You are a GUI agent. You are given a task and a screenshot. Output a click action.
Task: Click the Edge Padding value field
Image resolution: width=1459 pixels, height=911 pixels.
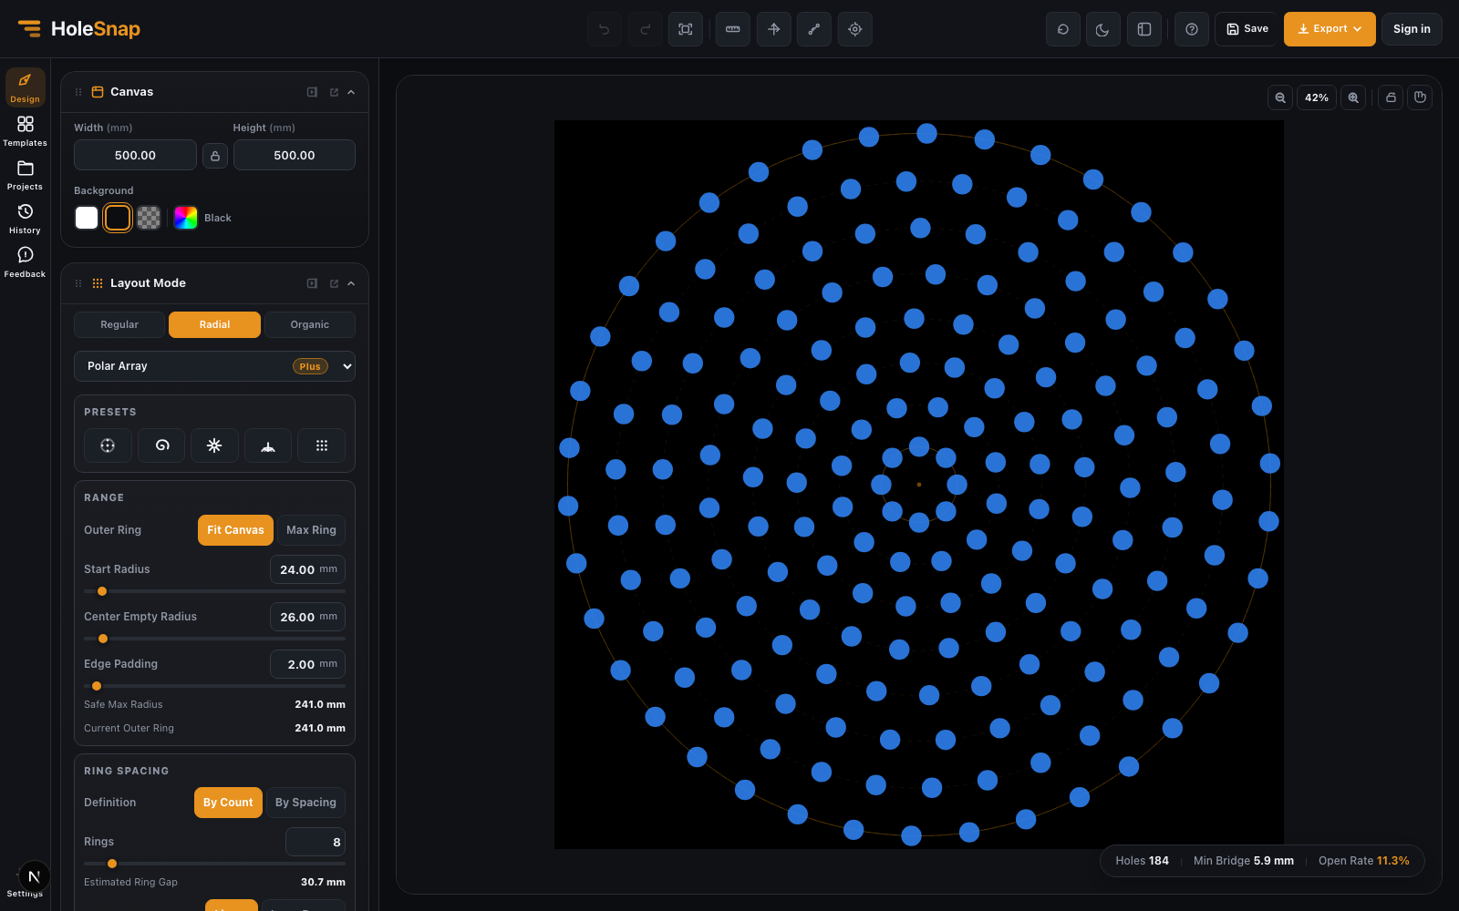(x=307, y=664)
